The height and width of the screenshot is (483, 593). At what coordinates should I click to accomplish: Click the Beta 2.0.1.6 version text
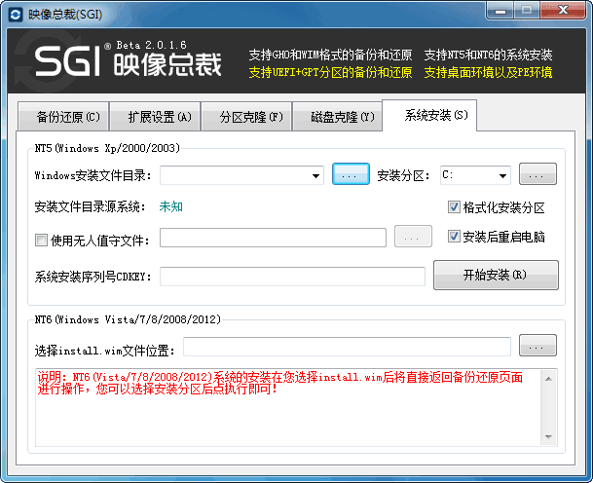point(151,45)
